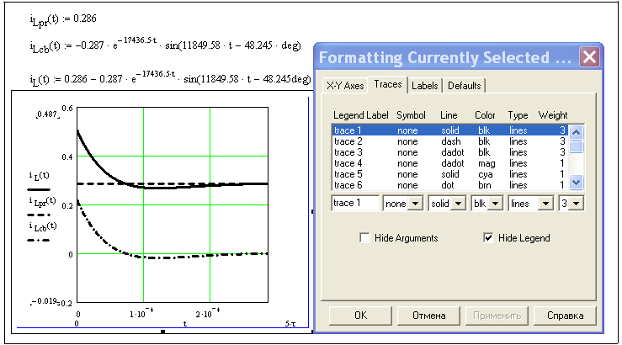Click the -0.019 lower y-limit value
This screenshot has width=622, height=345.
click(44, 301)
